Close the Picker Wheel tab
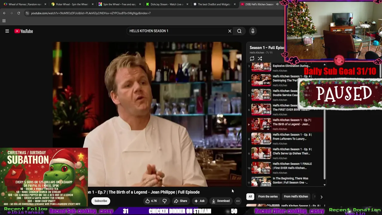The height and width of the screenshot is (215, 382). tap(93, 4)
